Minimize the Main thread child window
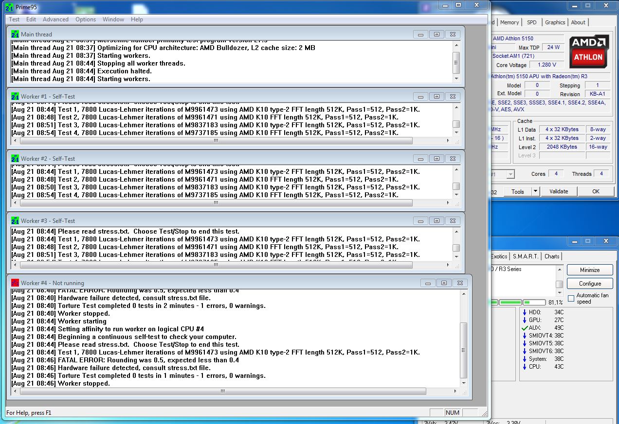 [420, 34]
